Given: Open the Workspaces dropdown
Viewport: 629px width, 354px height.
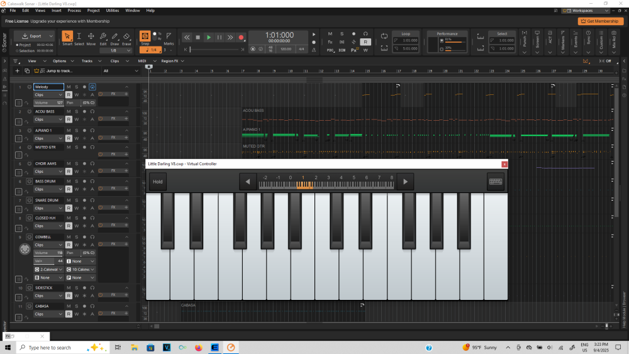Looking at the screenshot, I should point(586,11).
